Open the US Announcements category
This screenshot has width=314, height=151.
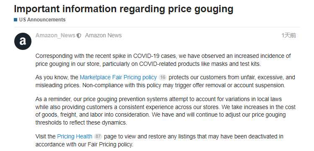point(42,20)
